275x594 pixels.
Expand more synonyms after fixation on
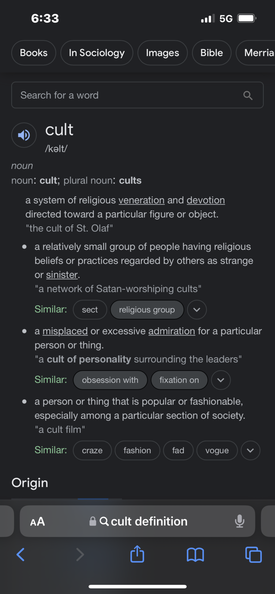coord(221,380)
